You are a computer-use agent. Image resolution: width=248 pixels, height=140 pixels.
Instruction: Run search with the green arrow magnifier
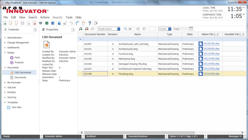click(x=81, y=29)
